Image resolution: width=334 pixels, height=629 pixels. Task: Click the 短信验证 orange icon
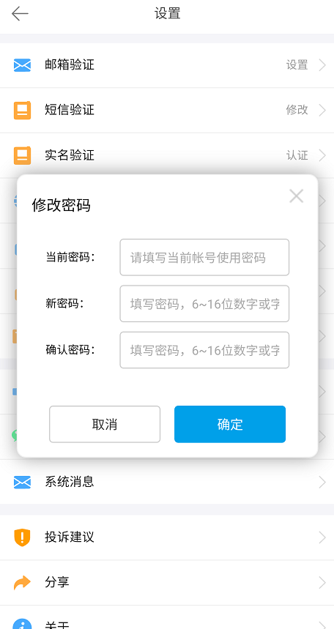[22, 110]
